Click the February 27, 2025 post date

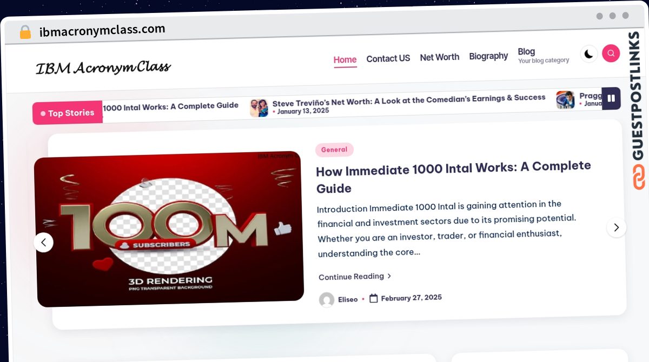click(x=412, y=298)
